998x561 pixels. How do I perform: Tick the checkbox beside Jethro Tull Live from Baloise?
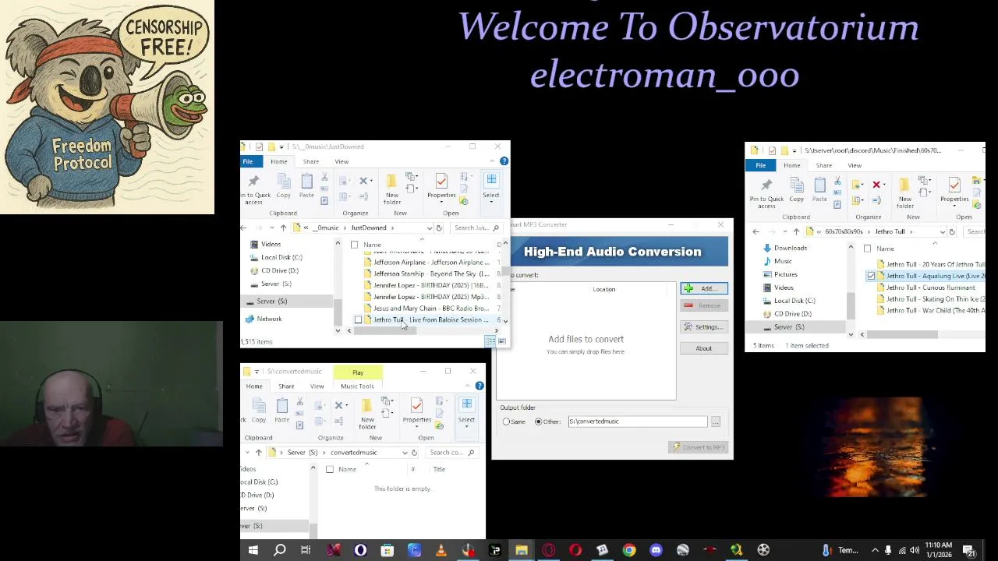pos(358,320)
